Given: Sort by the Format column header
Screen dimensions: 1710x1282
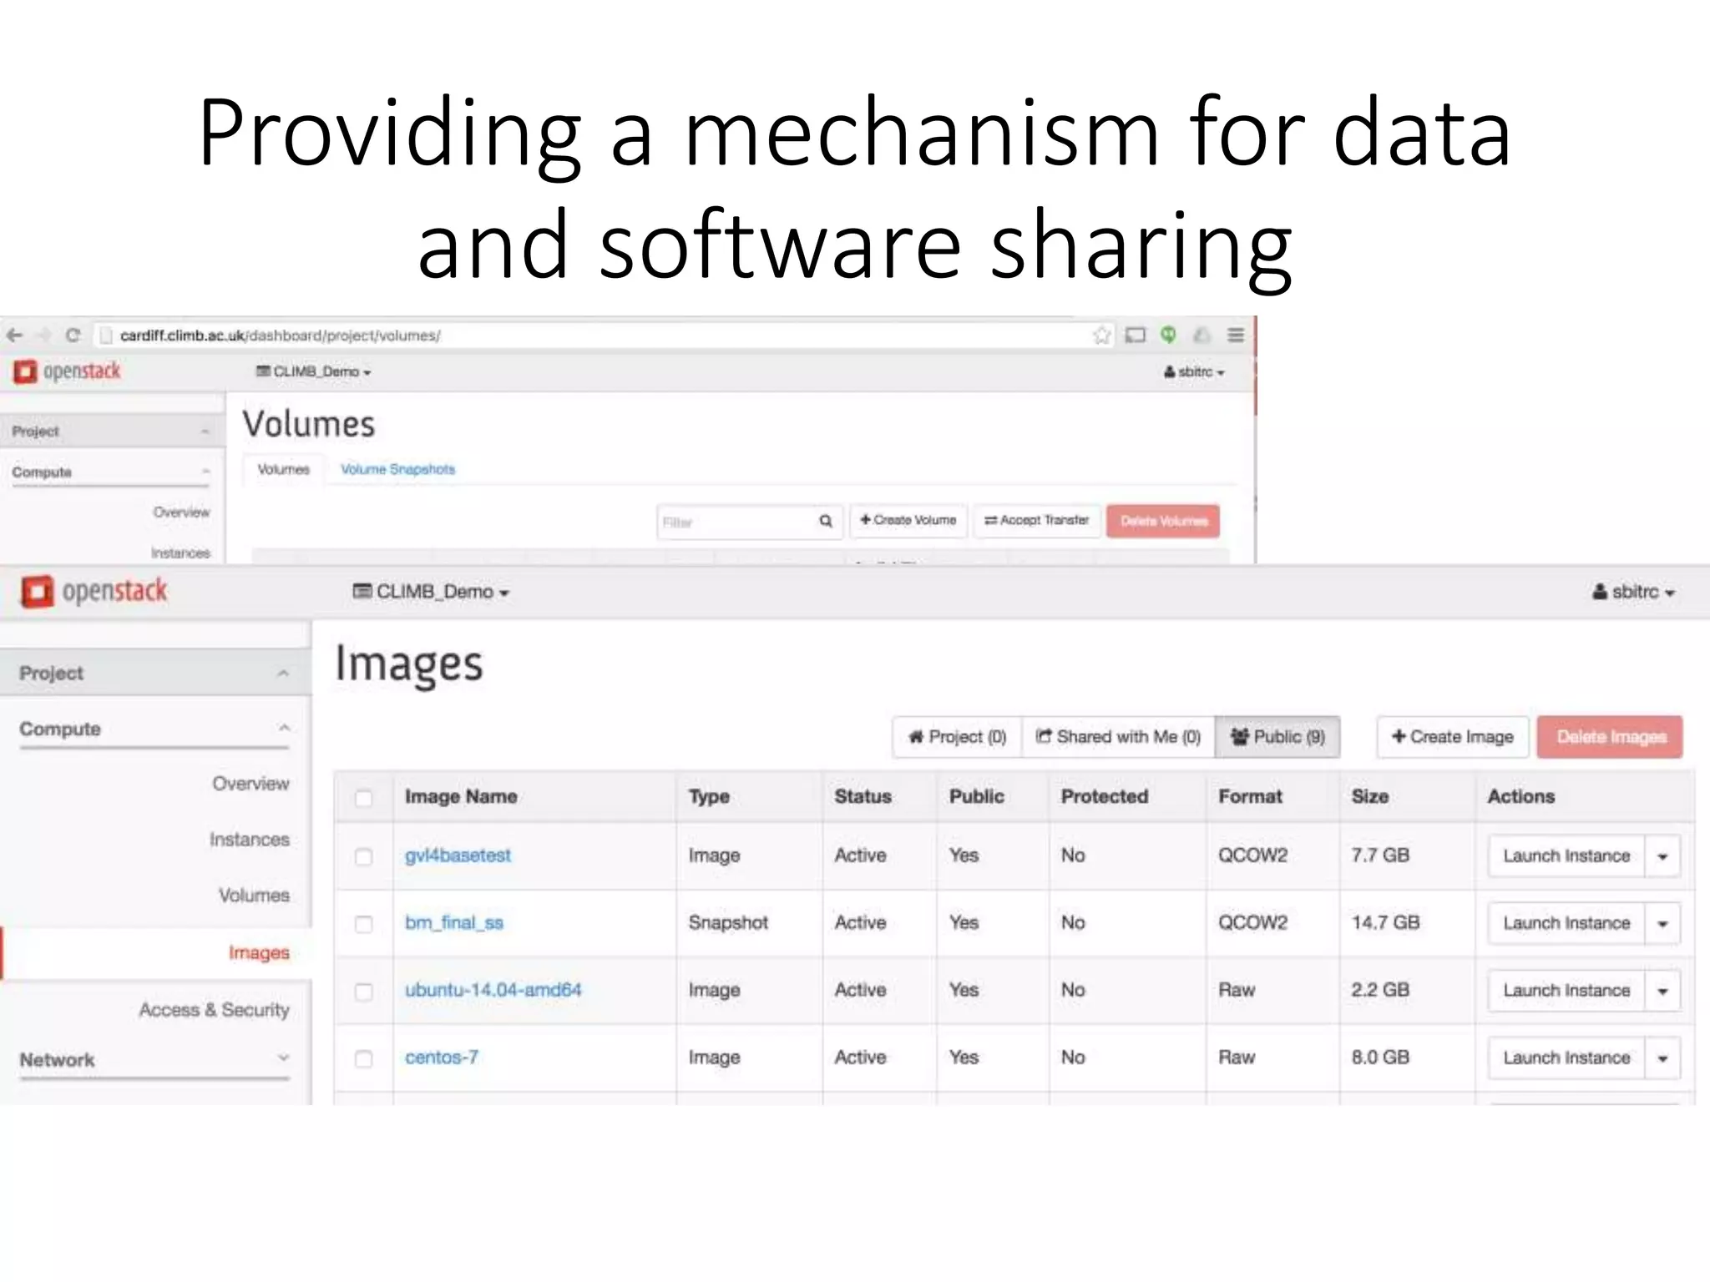Looking at the screenshot, I should tap(1250, 797).
